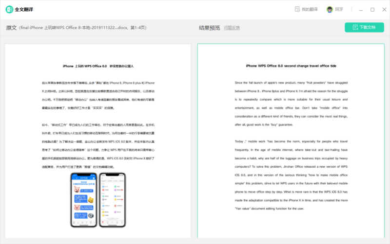Click the 结果预览 heading
This screenshot has height=244, width=390.
(210, 28)
